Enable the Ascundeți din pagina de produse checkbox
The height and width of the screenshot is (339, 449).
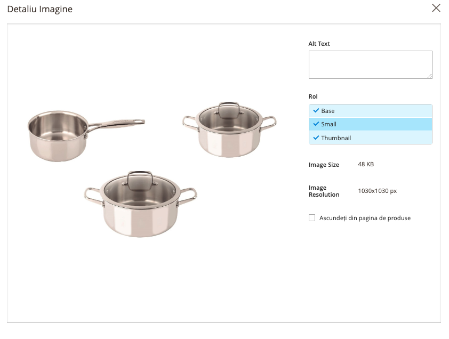click(312, 218)
